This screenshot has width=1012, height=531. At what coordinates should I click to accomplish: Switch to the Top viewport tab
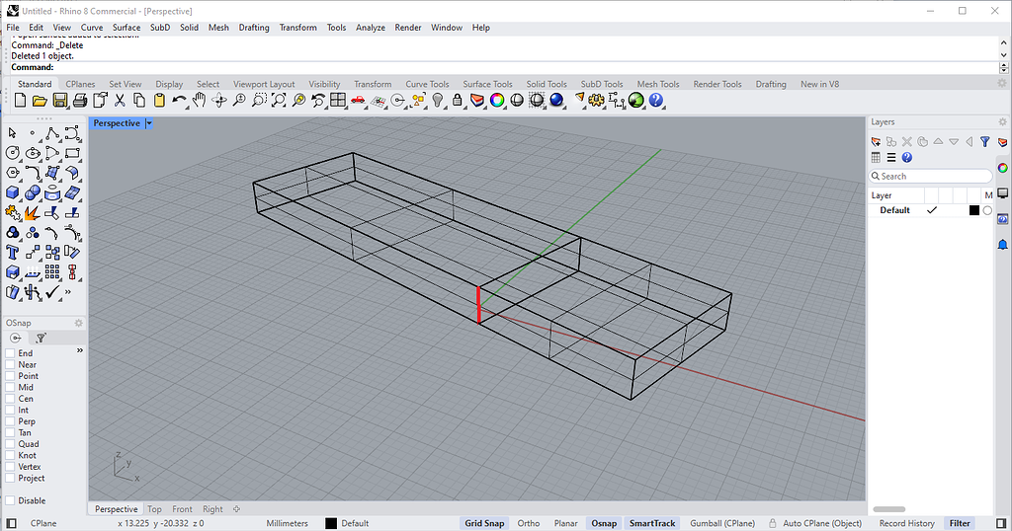tap(155, 509)
